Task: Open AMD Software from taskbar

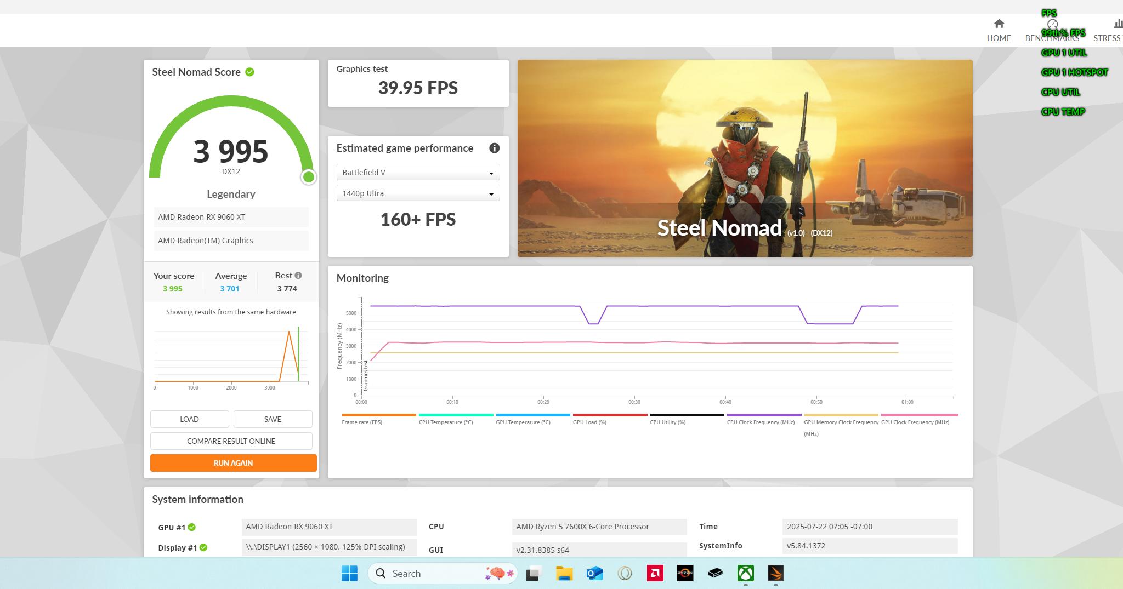Action: coord(655,574)
